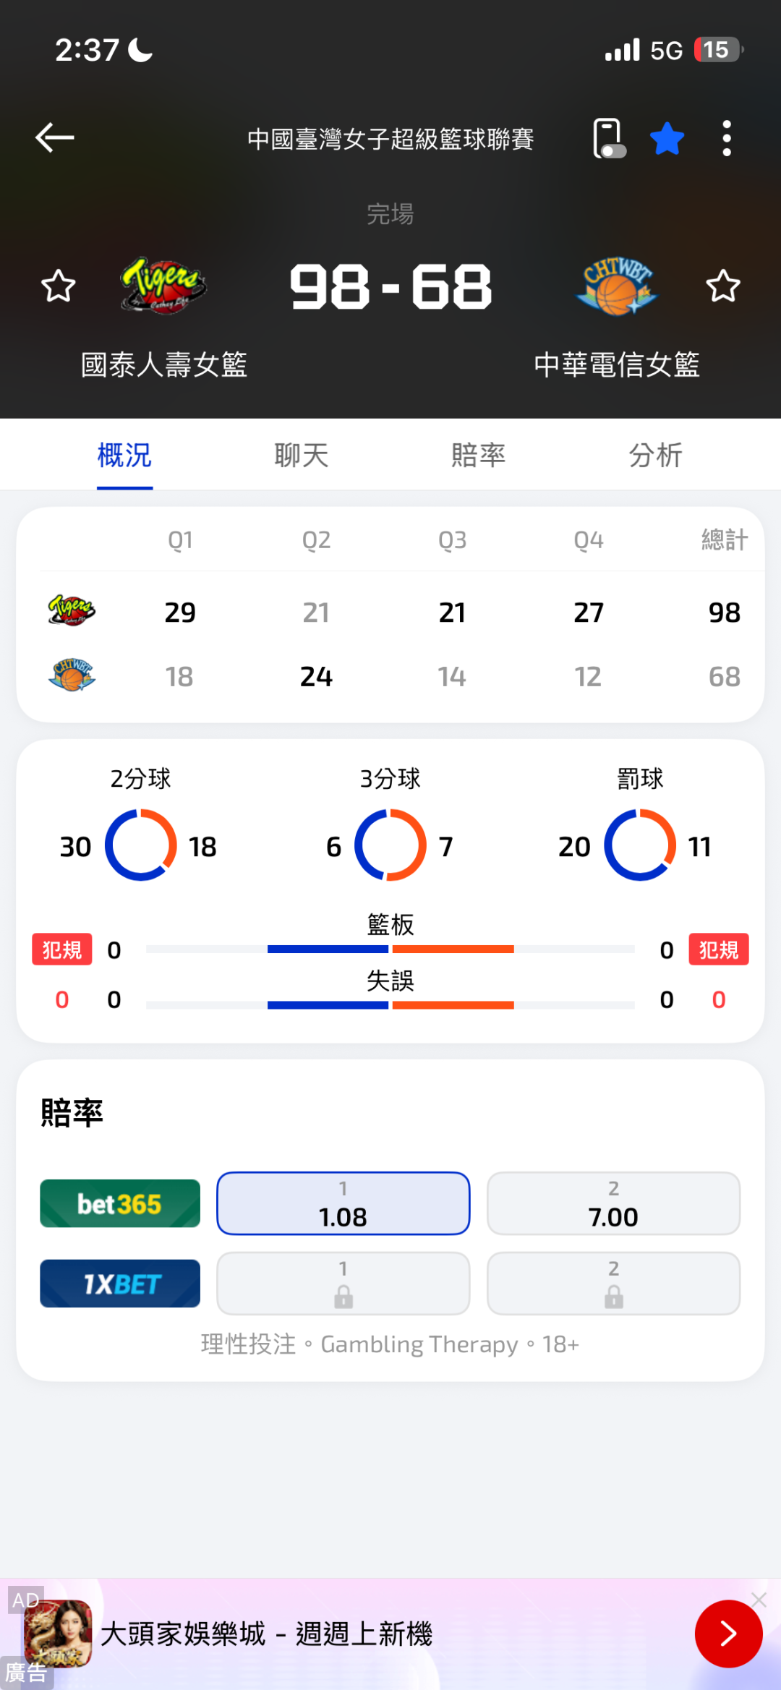Switch to the 賠率 tab
The width and height of the screenshot is (781, 1690).
pos(478,456)
